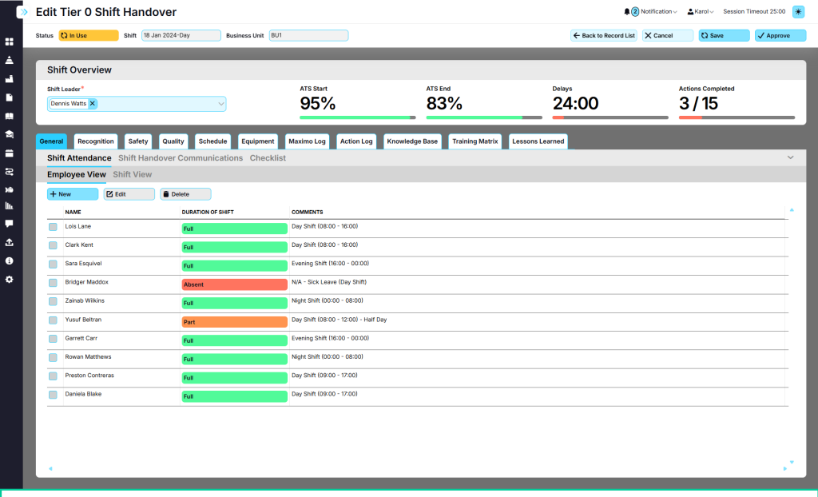
Task: Switch to the Safety tab
Action: point(138,141)
